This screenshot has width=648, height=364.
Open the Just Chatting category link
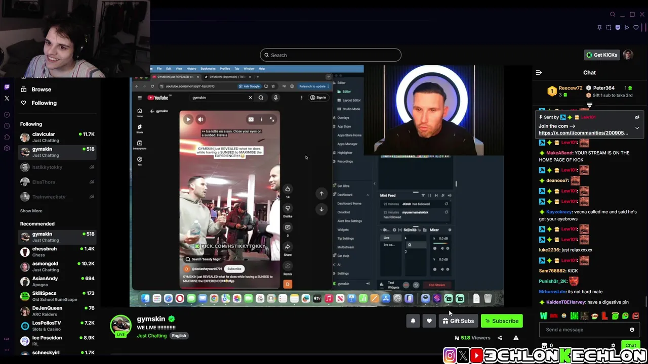pos(151,336)
